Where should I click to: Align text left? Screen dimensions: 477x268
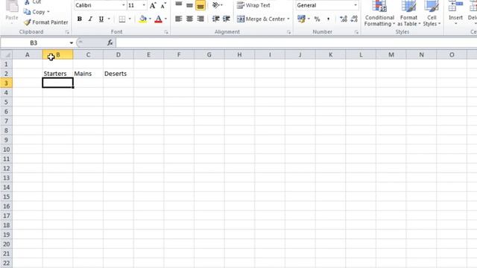click(179, 19)
